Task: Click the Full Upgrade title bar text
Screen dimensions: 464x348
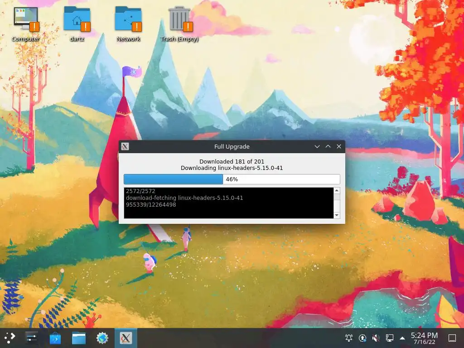Action: (x=232, y=146)
